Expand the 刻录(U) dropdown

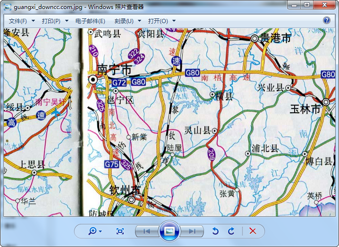tap(127, 21)
